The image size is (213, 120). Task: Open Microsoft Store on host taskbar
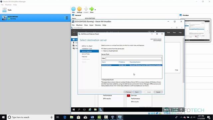(x=79, y=117)
